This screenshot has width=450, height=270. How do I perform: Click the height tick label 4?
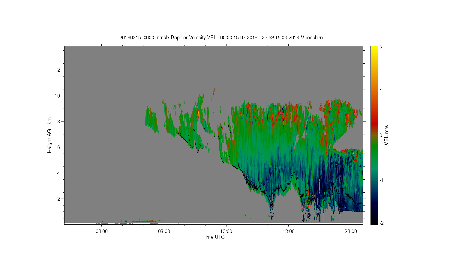(x=59, y=173)
